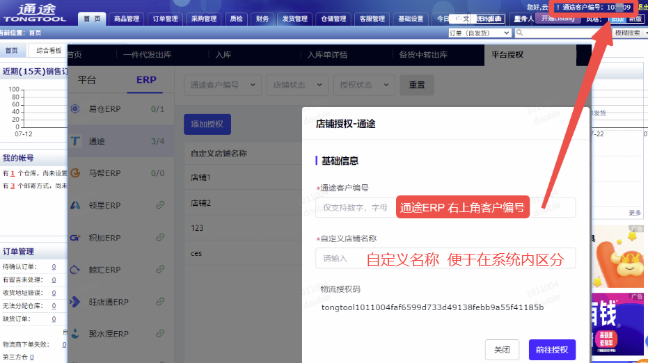
Task: Select the 鲸汇ERP icon
Action: pos(75,270)
